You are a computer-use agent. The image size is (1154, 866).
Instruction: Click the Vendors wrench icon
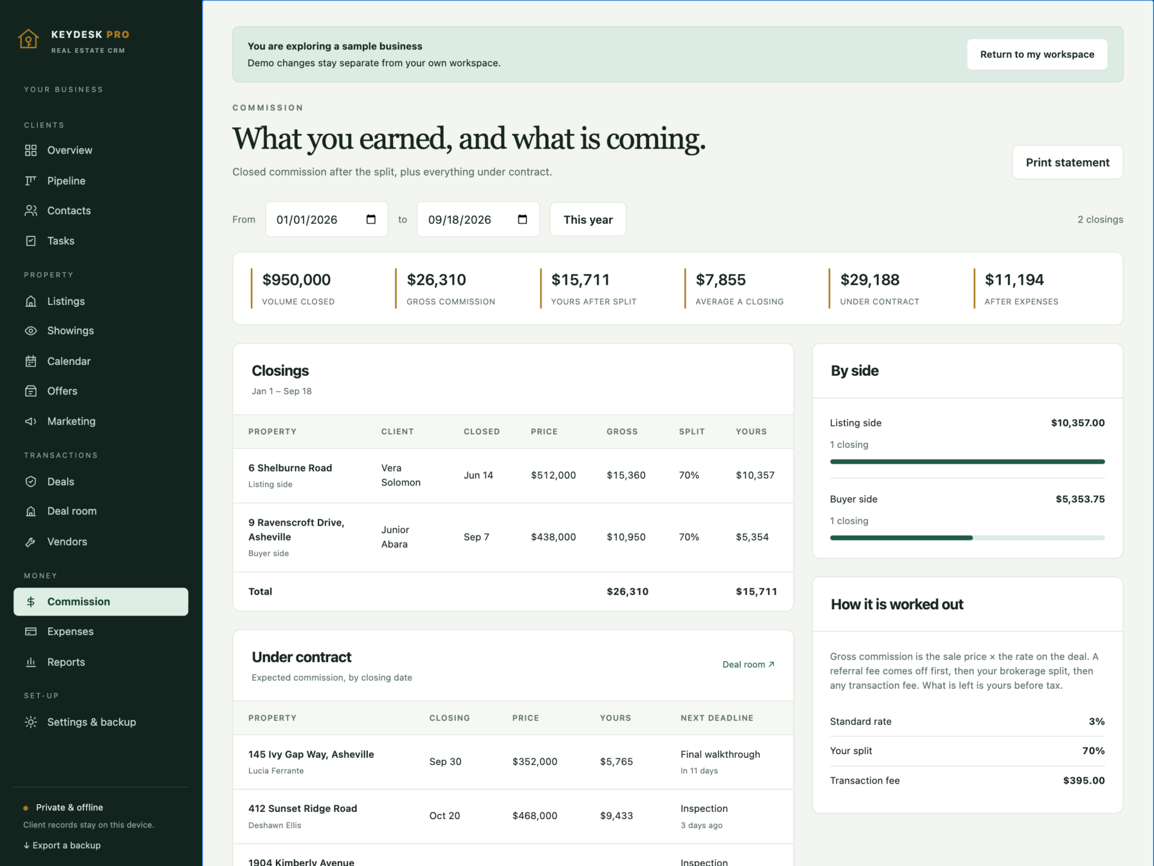point(31,542)
